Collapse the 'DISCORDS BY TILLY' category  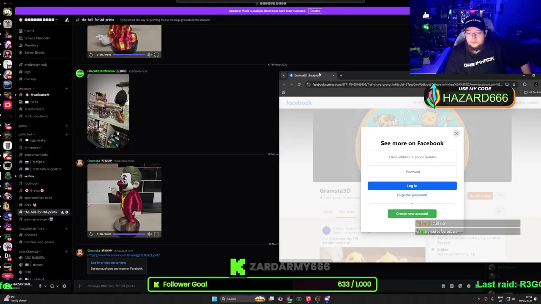click(x=33, y=229)
